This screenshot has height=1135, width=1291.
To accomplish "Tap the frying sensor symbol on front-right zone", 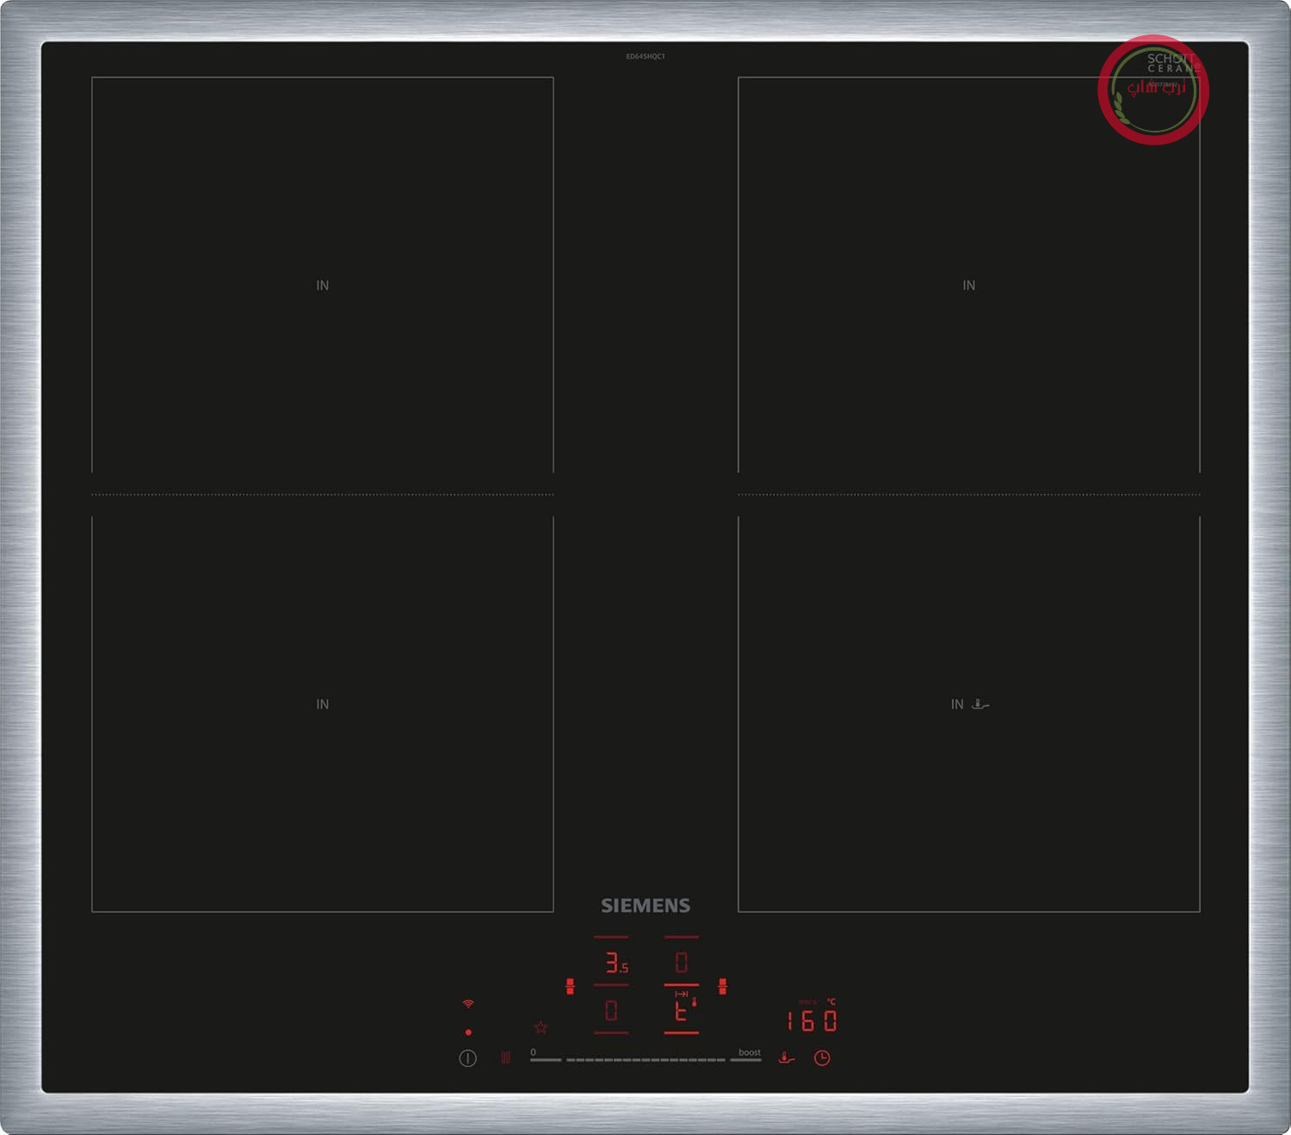I will point(980,704).
